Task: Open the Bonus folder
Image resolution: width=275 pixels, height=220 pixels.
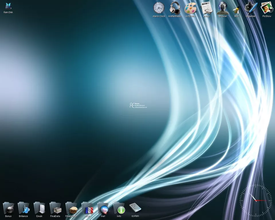Action: coord(8,208)
